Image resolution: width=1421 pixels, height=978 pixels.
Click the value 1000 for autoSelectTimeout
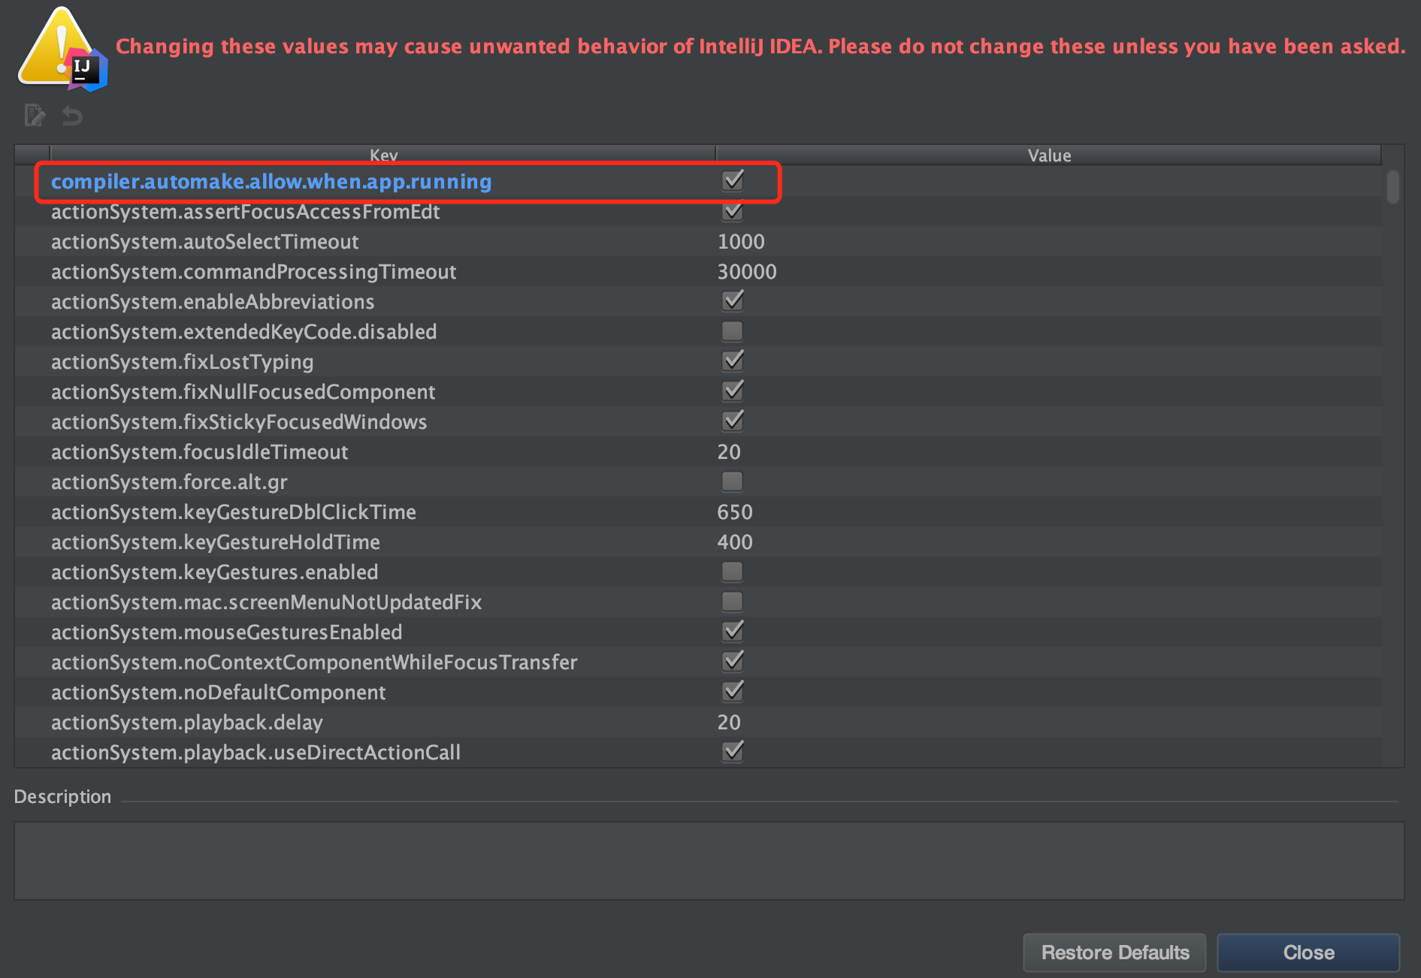click(x=741, y=242)
